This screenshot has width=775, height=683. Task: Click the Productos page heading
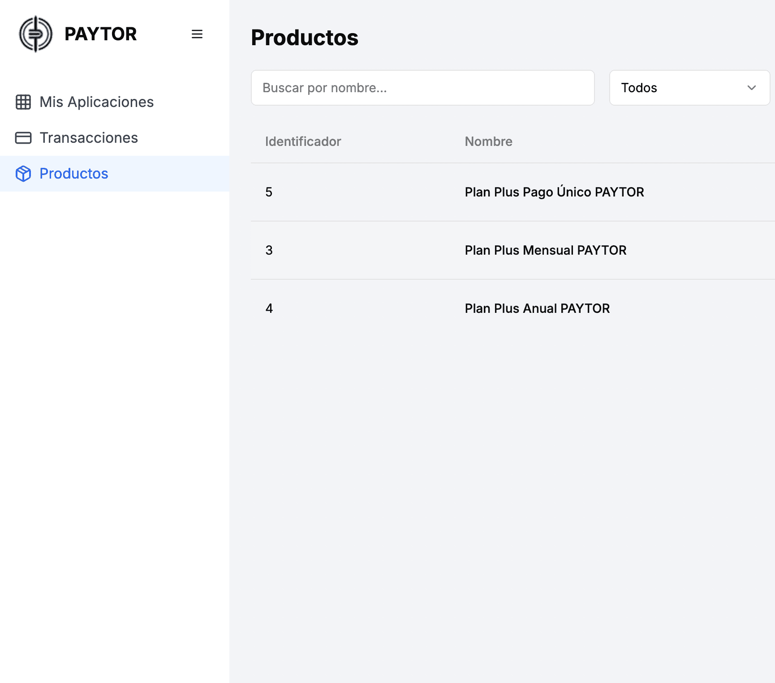point(305,38)
